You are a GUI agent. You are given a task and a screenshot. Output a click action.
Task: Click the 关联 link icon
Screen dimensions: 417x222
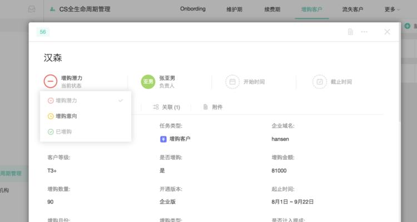point(156,107)
